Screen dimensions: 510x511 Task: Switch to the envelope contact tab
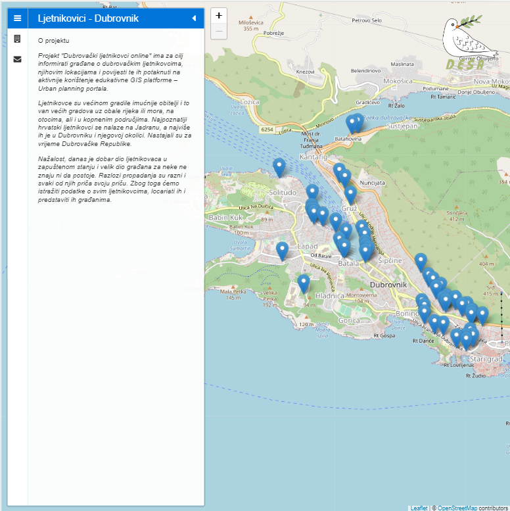pos(18,59)
